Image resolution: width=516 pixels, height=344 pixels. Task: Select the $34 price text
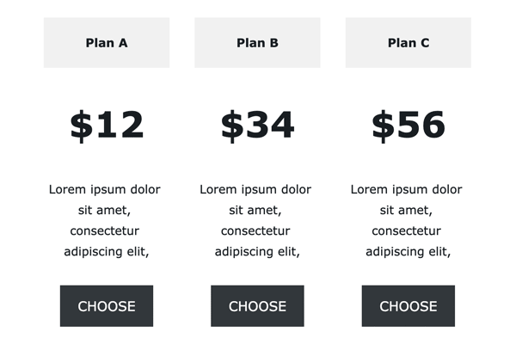tap(257, 125)
